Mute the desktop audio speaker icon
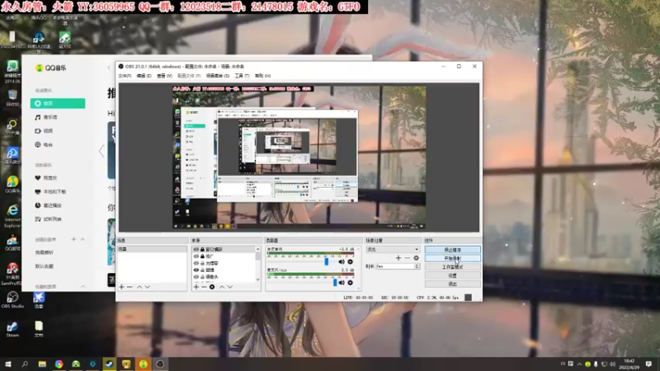Image resolution: width=660 pixels, height=371 pixels. pos(342,261)
